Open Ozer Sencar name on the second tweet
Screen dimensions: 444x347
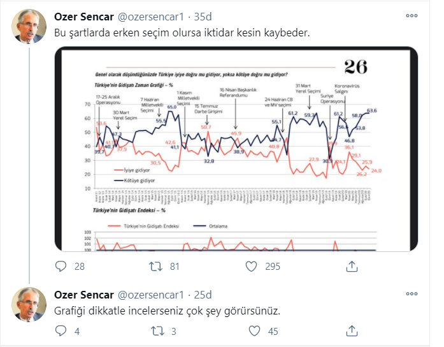pyautogui.click(x=84, y=295)
